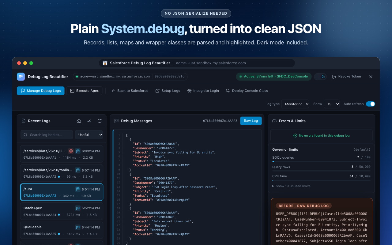This screenshot has width=392, height=245.
Task: Click the Execute Apex button
Action: pyautogui.click(x=84, y=91)
